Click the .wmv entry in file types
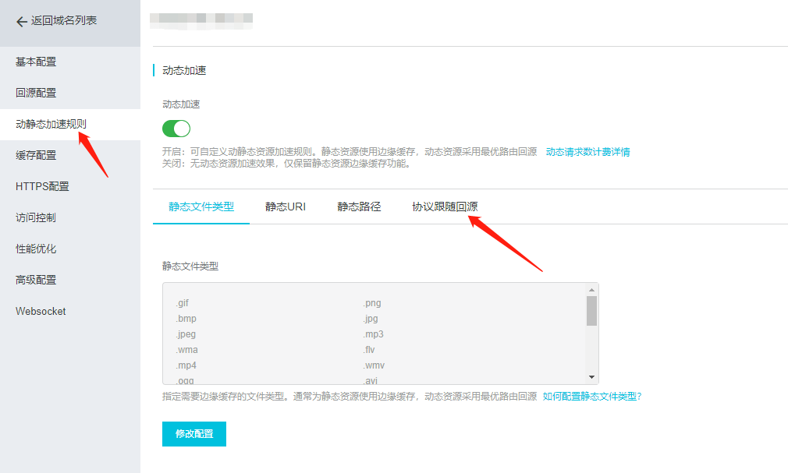 (x=374, y=365)
